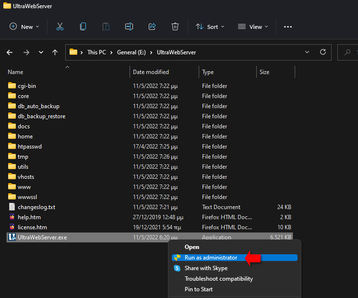Click the Paste clipboard icon

click(x=106, y=26)
